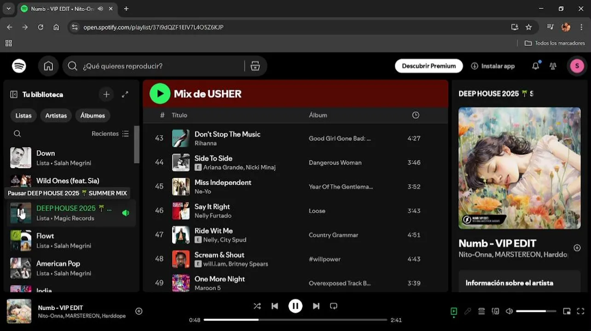Image resolution: width=591 pixels, height=331 pixels.
Task: Toggle the Now Playing view
Action: [x=454, y=311]
